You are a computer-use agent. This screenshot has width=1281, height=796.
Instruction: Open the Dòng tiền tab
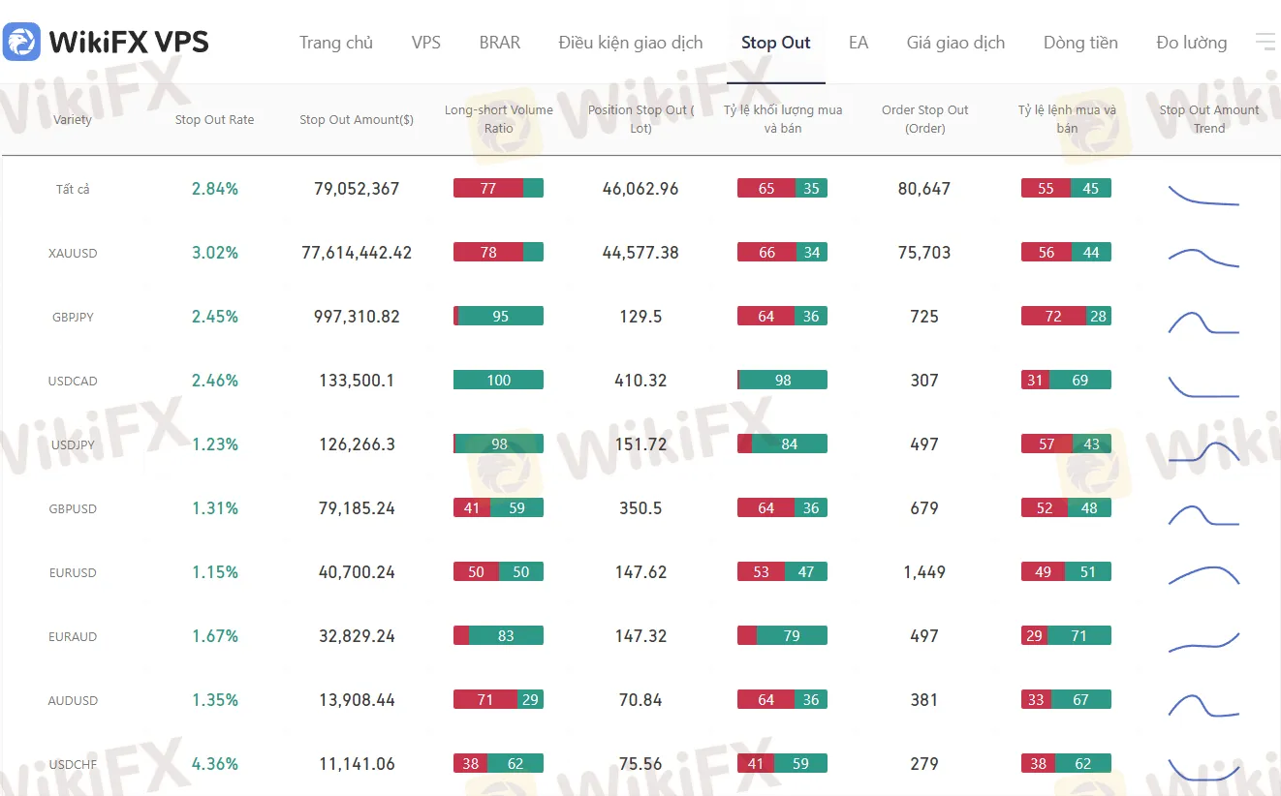tap(1080, 43)
